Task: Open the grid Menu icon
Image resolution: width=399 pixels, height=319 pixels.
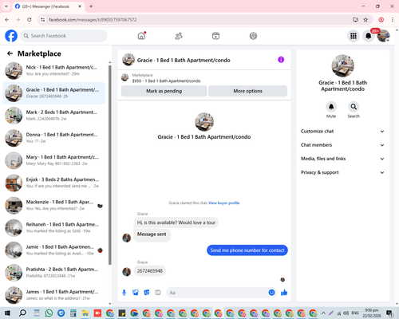Action: click(x=354, y=36)
